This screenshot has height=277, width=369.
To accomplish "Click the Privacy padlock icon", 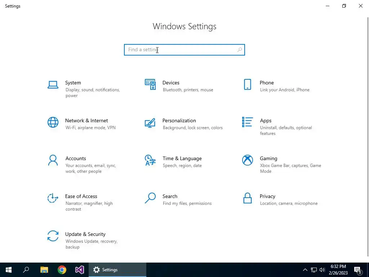I will click(x=247, y=198).
